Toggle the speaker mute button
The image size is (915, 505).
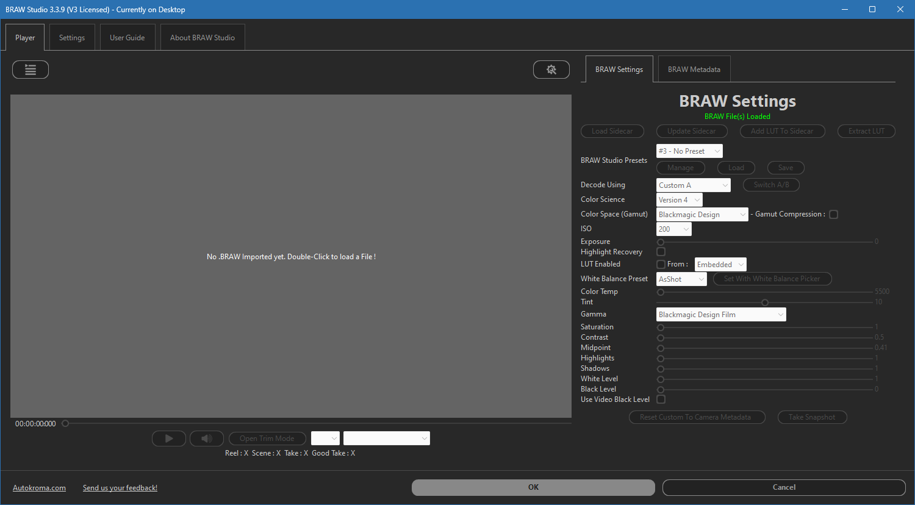(x=207, y=439)
